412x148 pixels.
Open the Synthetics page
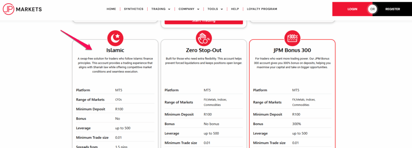tap(134, 9)
